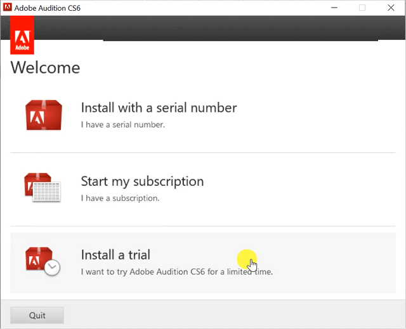This screenshot has height=329, width=406.
Task: Select "Install with a serial number" heading
Action: click(159, 108)
